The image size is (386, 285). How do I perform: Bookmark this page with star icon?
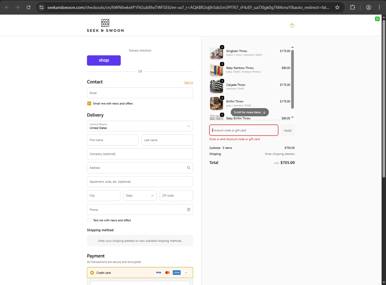pyautogui.click(x=337, y=7)
